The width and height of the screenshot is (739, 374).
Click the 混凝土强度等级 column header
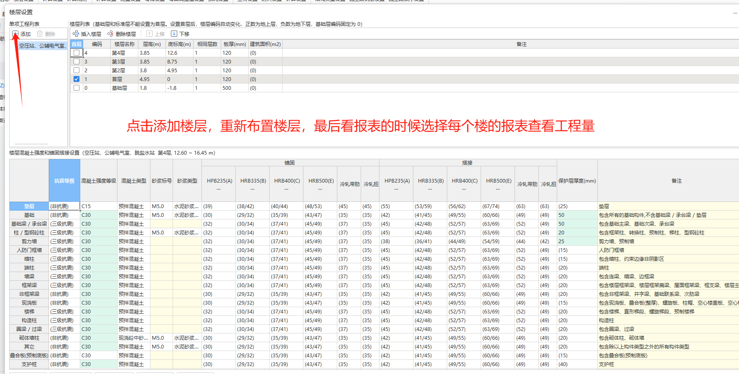pos(99,181)
